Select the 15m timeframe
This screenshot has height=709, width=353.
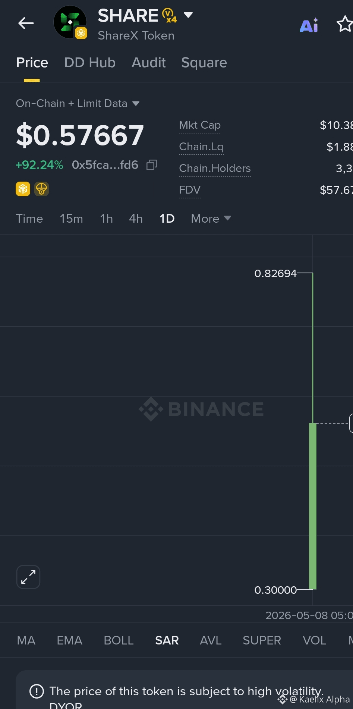pyautogui.click(x=71, y=219)
